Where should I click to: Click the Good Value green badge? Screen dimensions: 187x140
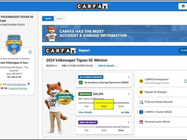(x=85, y=94)
